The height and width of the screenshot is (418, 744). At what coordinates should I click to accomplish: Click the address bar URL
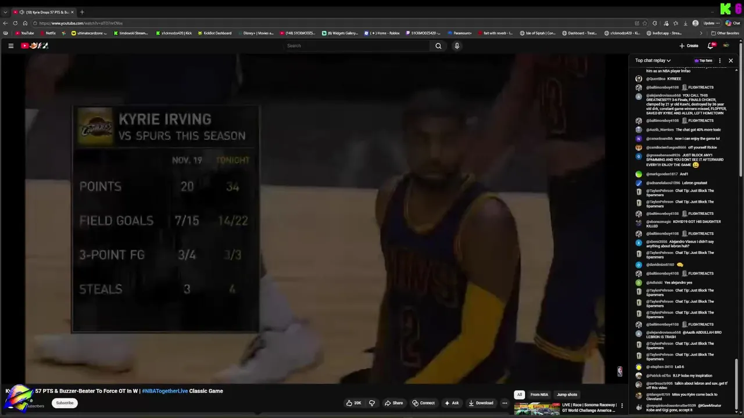(x=81, y=23)
